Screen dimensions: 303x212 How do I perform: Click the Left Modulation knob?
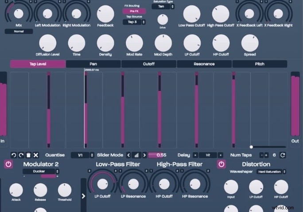[47, 14]
